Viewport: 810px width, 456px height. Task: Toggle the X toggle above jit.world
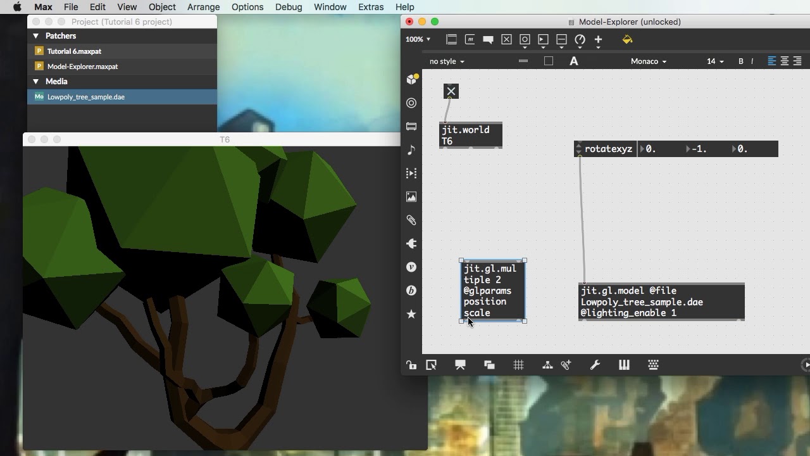(451, 91)
